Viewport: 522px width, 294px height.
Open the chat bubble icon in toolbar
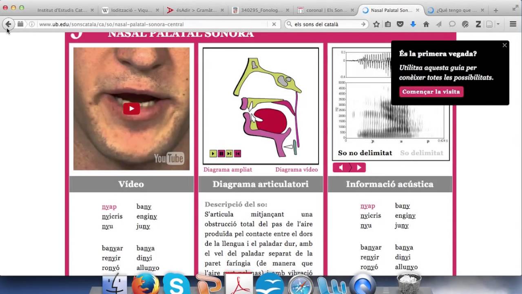[452, 24]
